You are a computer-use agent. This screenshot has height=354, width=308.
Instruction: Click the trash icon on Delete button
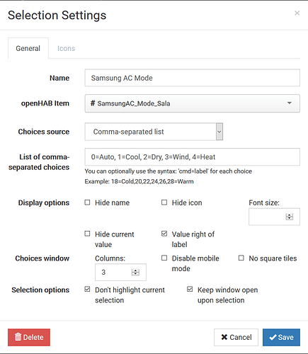tap(18, 337)
